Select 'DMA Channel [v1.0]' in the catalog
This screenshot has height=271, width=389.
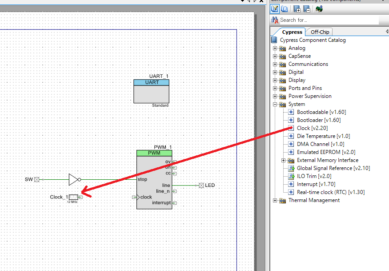tap(320, 144)
